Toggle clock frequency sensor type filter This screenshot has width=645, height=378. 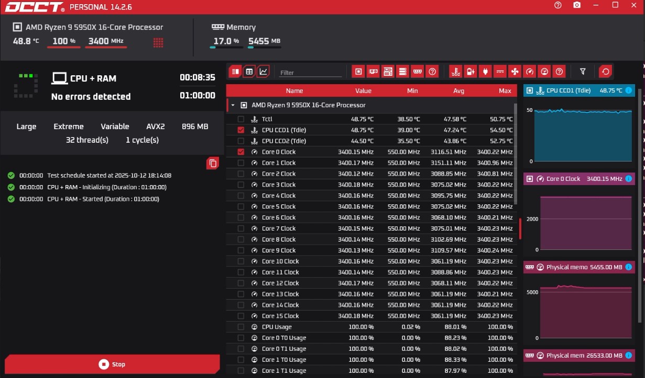click(530, 71)
